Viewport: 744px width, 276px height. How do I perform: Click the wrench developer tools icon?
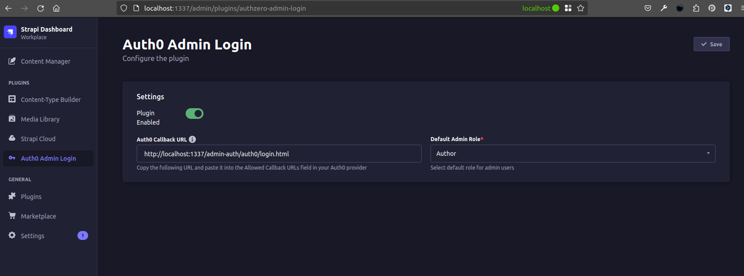point(664,8)
